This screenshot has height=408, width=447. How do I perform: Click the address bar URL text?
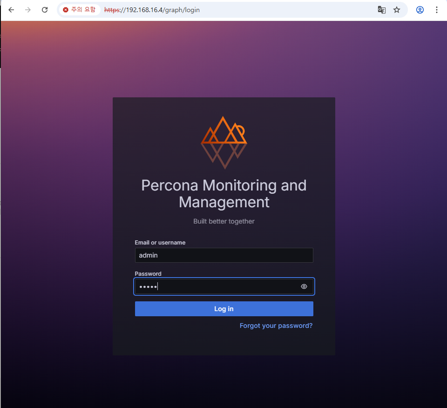[x=152, y=10]
